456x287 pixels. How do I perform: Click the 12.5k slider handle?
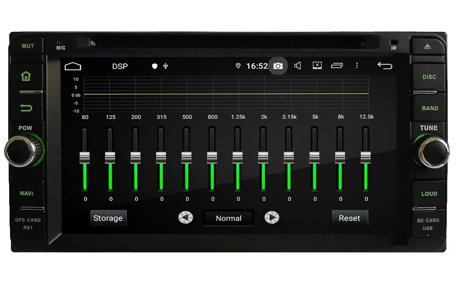pos(366,158)
